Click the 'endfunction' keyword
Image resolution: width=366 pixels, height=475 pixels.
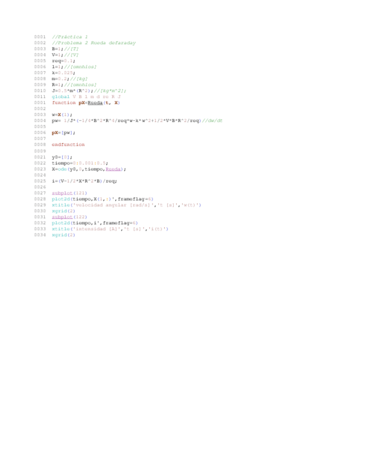coord(68,145)
